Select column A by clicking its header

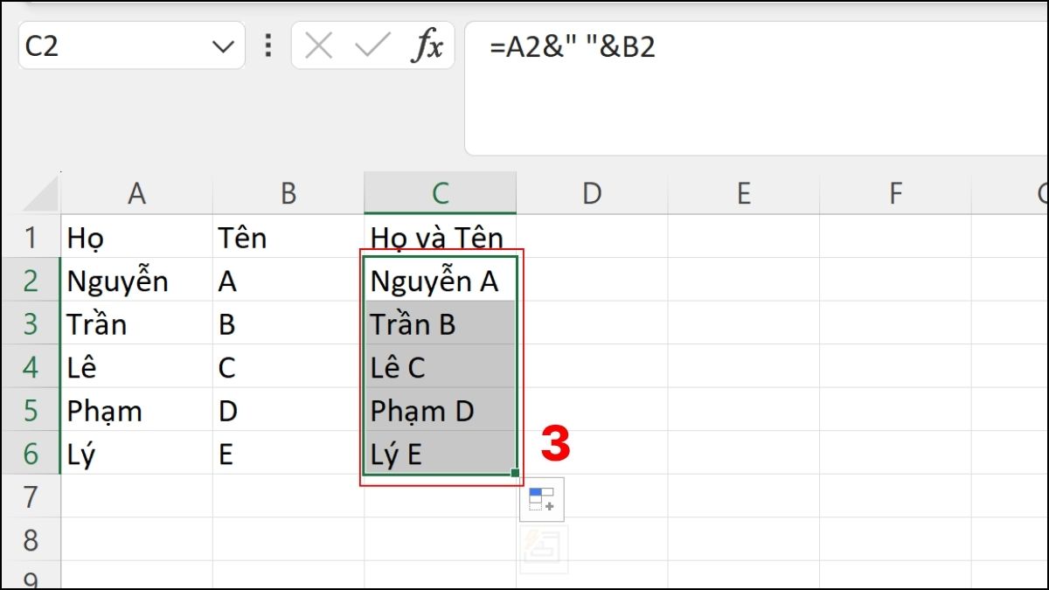137,192
